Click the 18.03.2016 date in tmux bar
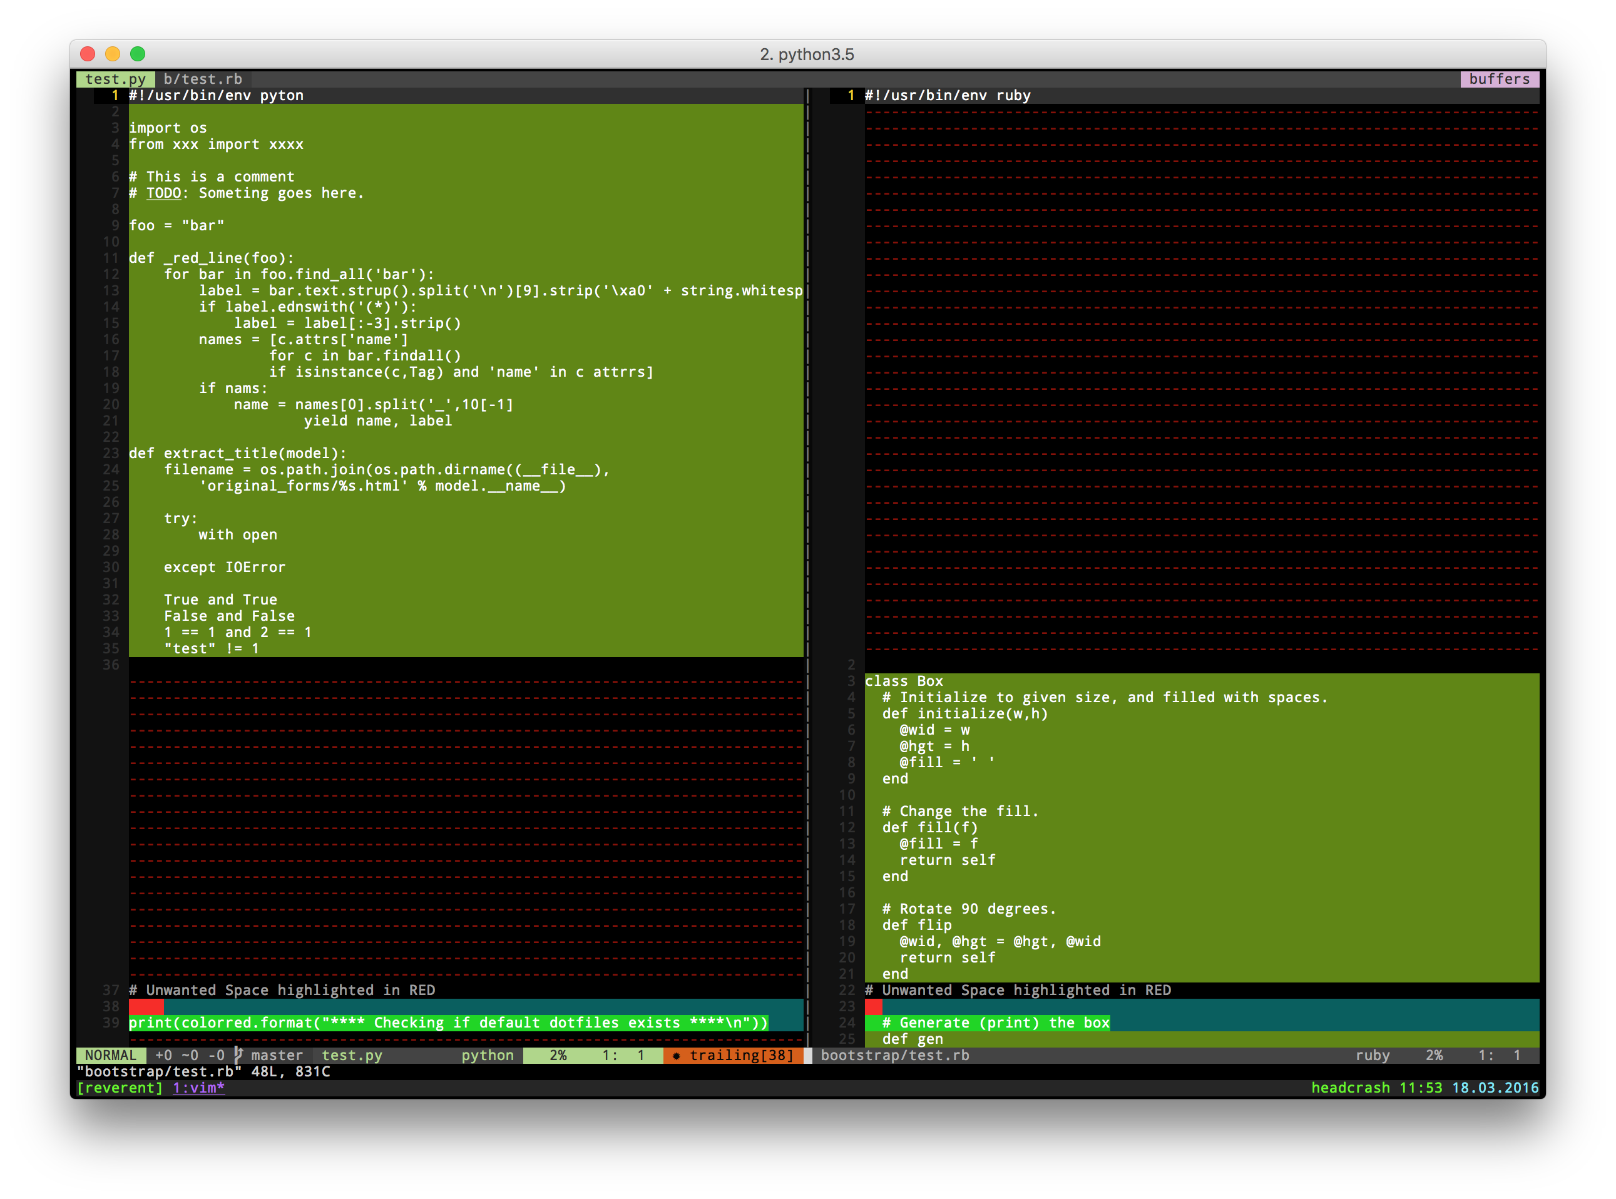 point(1495,1088)
